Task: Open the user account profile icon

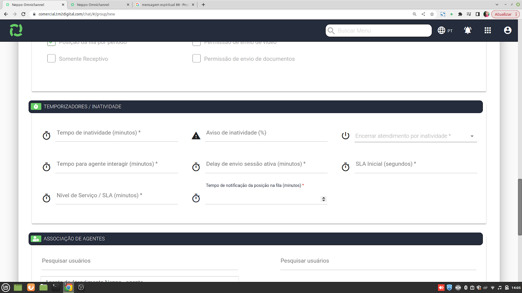Action: (508, 30)
